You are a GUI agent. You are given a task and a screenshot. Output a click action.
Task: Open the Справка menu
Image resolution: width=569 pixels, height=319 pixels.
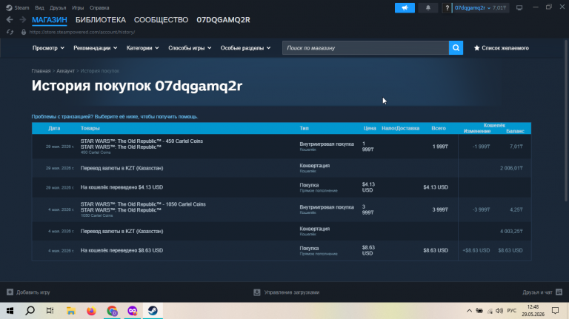99,7
